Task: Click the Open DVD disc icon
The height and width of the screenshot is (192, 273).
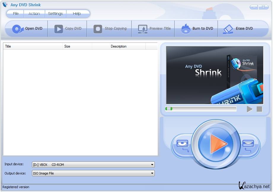Action: [18, 29]
